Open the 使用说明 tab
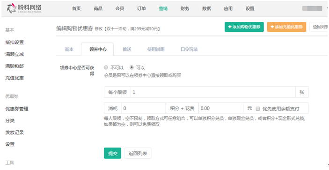 click(156, 50)
